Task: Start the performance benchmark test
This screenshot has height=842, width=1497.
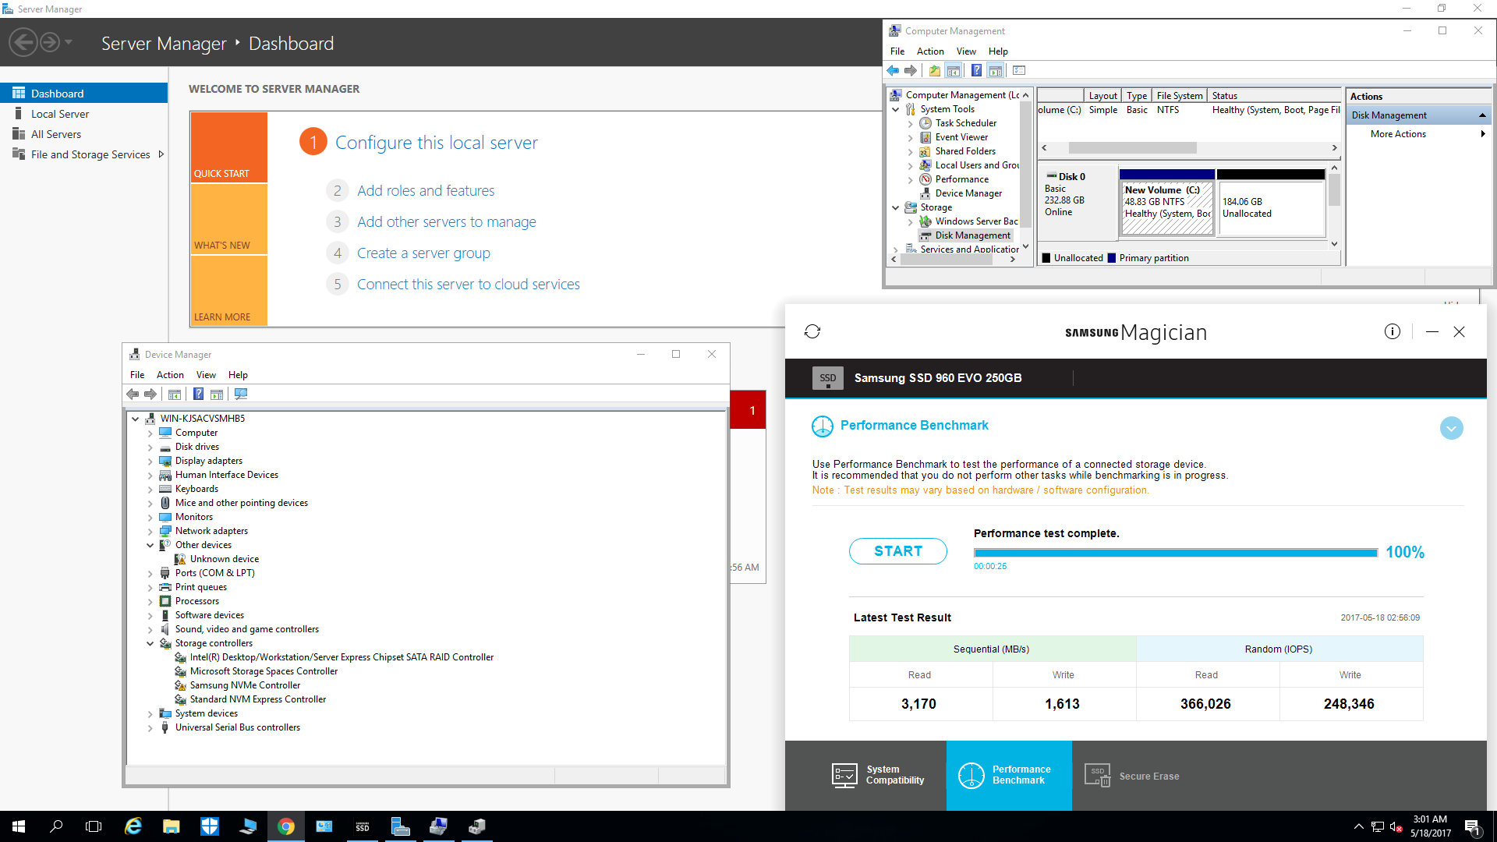Action: click(898, 551)
